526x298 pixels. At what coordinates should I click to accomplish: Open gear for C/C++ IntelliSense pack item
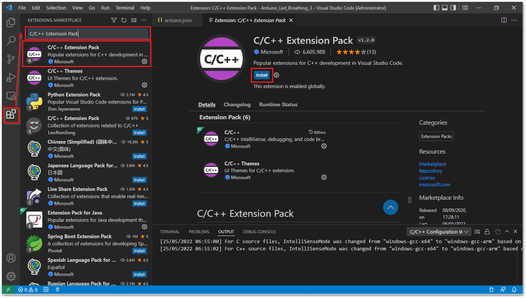pos(324,146)
